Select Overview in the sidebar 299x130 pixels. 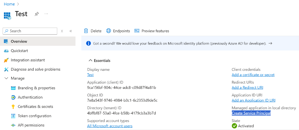pyautogui.click(x=19, y=41)
